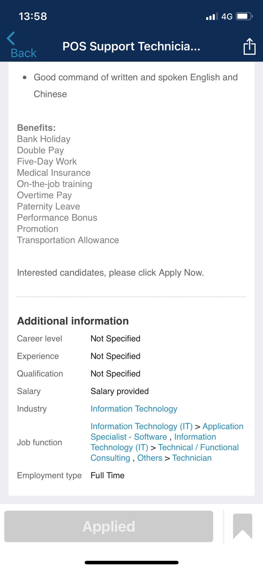The width and height of the screenshot is (263, 570).
Task: Tap the cellular signal bars icon
Action: tap(211, 16)
